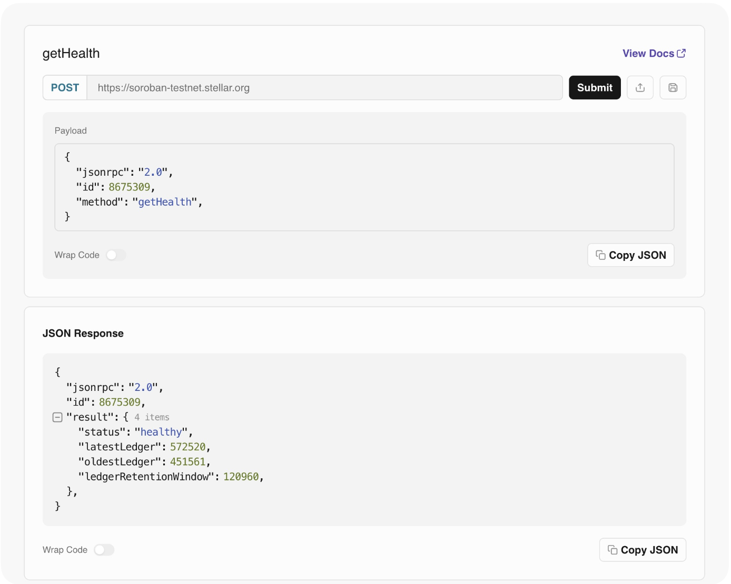
Task: Toggle Wrap Code in the Payload section
Action: [116, 255]
